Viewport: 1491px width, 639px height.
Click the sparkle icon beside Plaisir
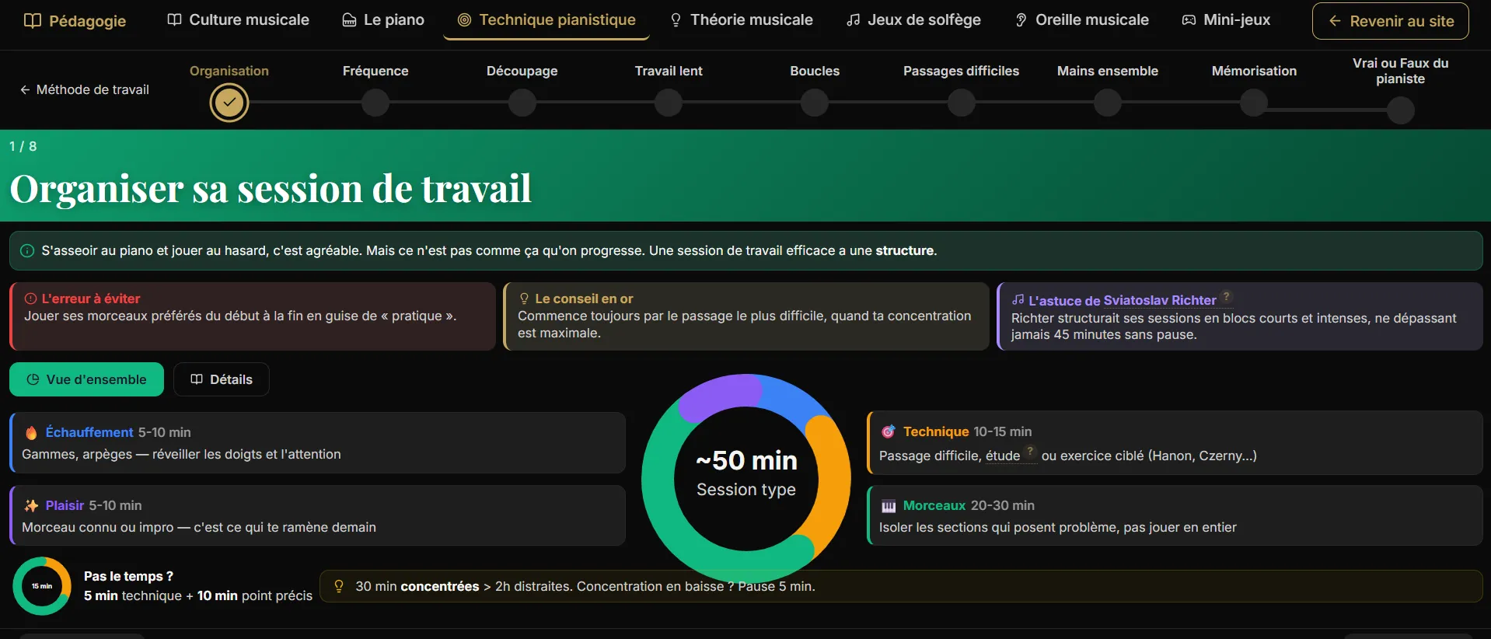(31, 505)
